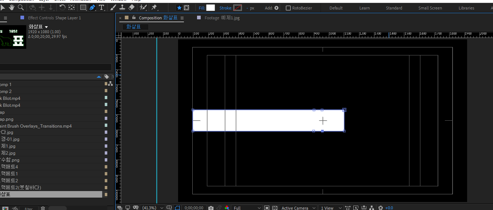This screenshot has width=493, height=210.
Task: Open the Add shape attribute menu
Action: (x=276, y=8)
